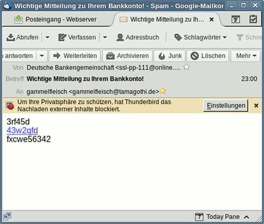
Task: Forward the email with Weiterleiten
Action: (x=75, y=56)
